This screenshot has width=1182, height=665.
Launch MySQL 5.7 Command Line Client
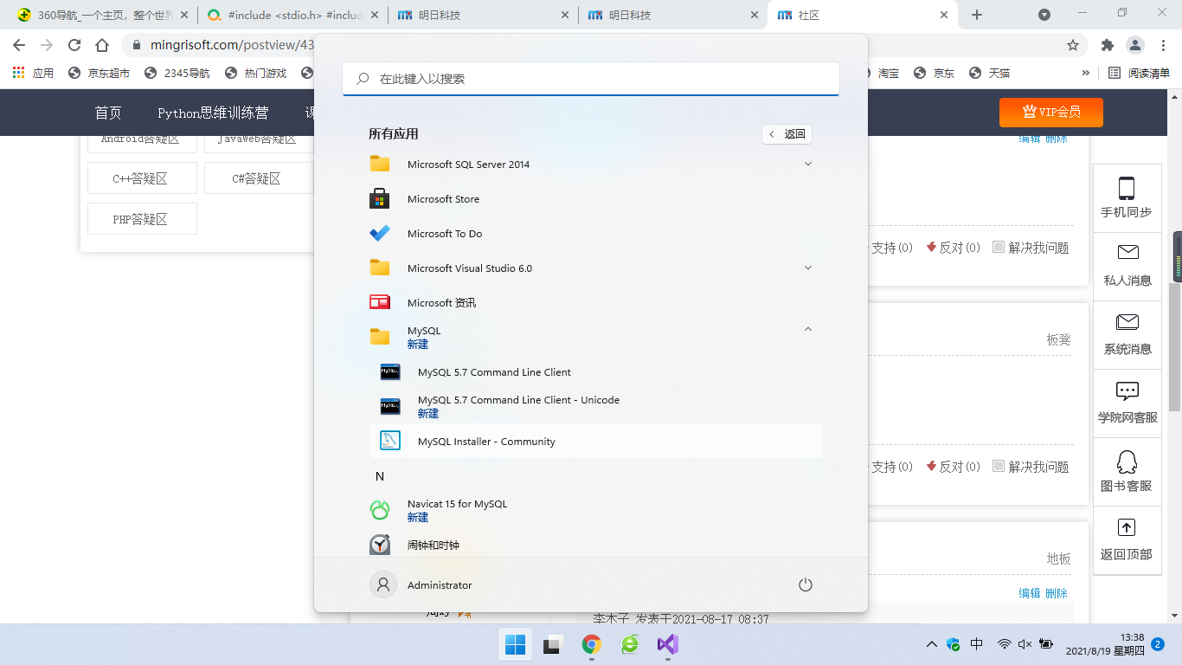[595, 372]
